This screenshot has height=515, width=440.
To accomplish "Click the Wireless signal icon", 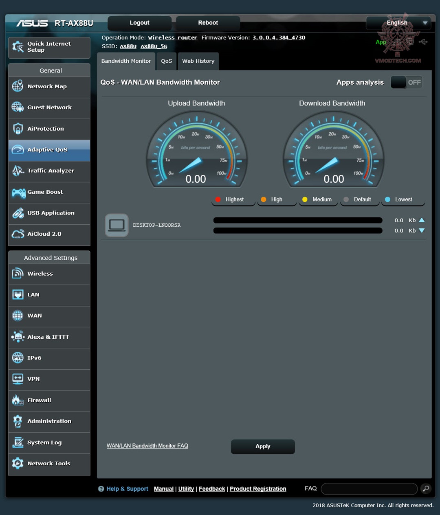I will click(18, 274).
